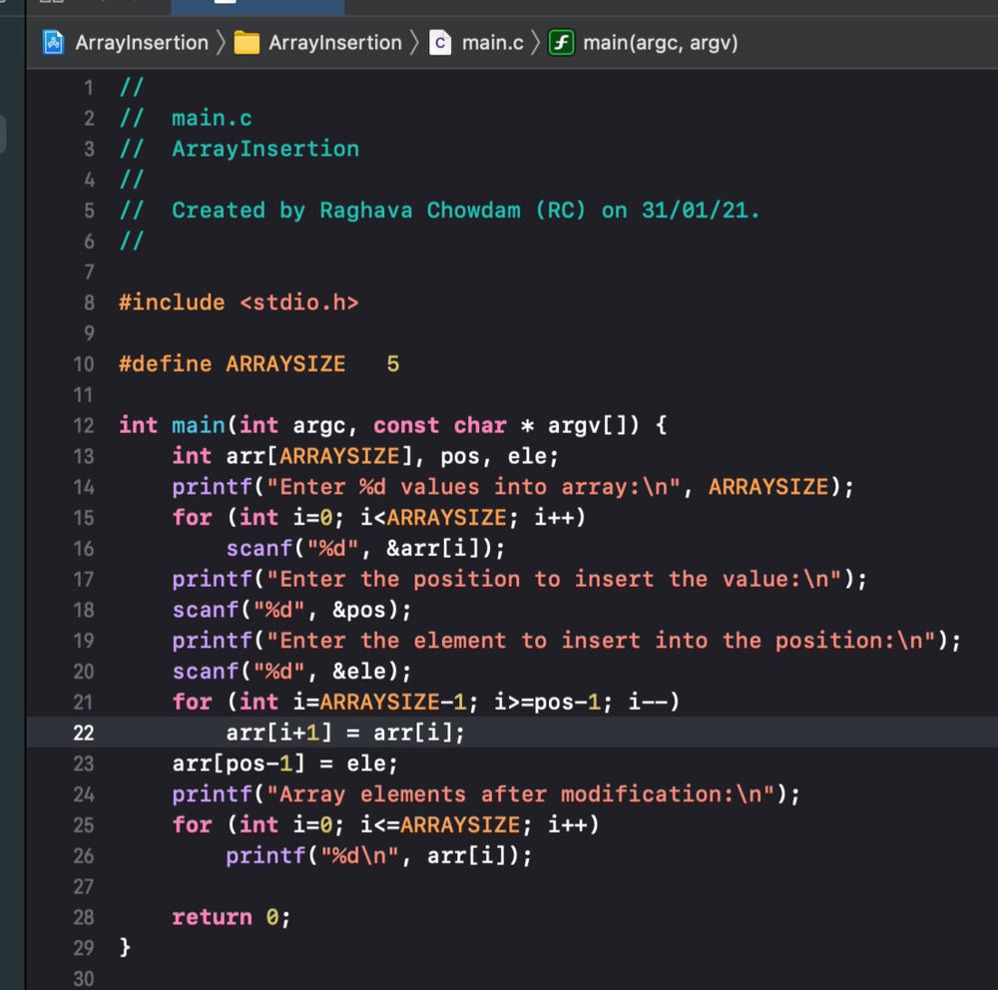
Task: Click the 'Created by Raghava Chowdam (RC)' comment
Action: [x=378, y=211]
